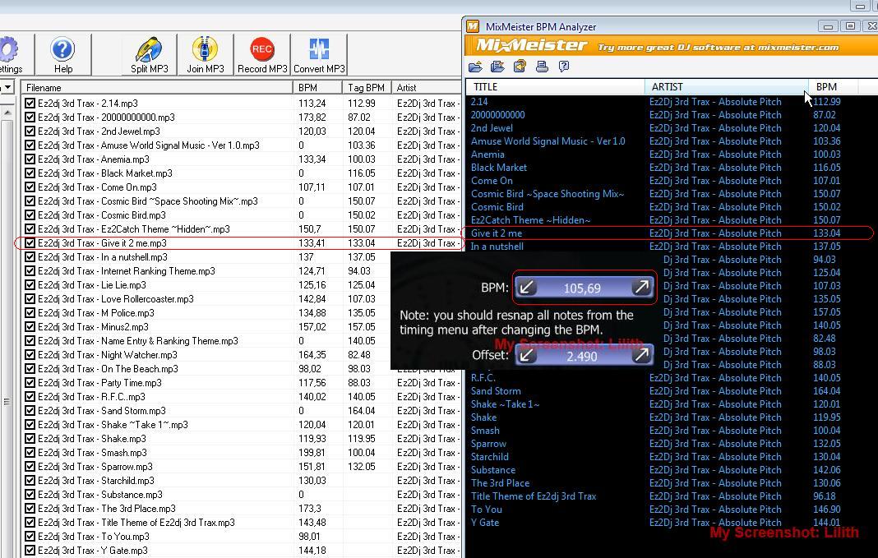Toggle the Lie Lie.mp3 checkbox
The width and height of the screenshot is (878, 558).
click(x=30, y=285)
